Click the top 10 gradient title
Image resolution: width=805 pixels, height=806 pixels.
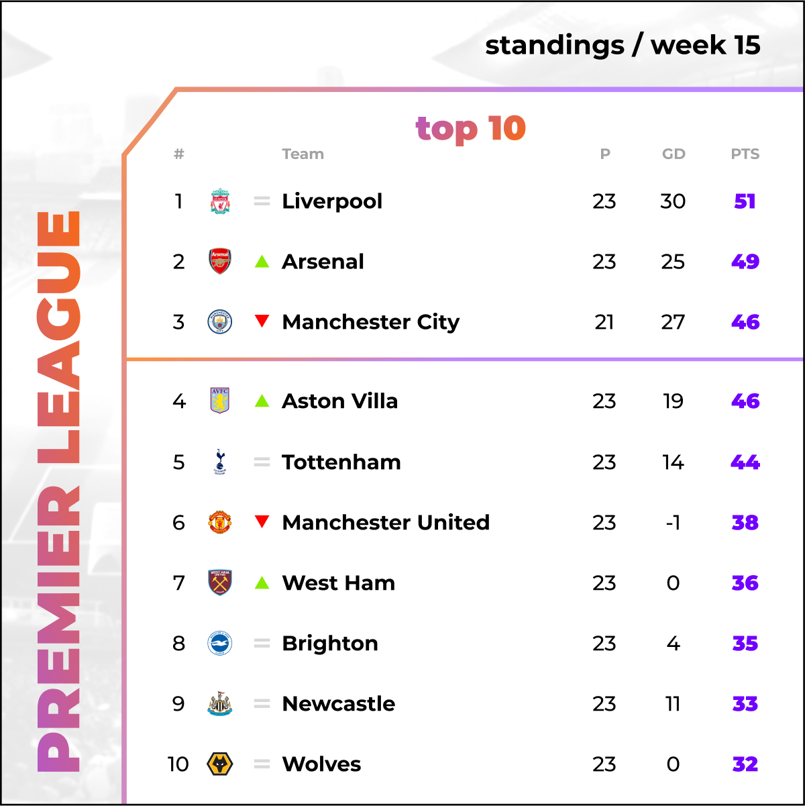click(x=470, y=128)
